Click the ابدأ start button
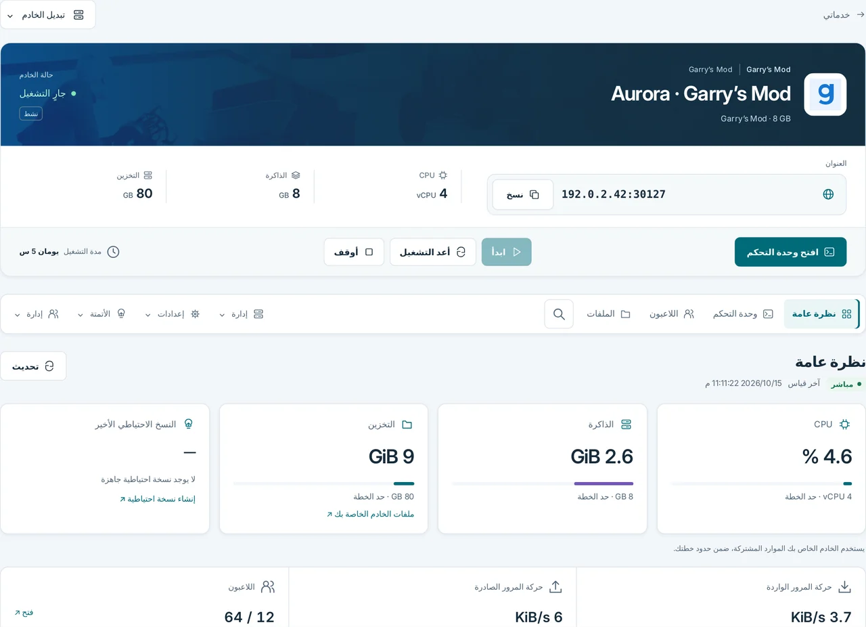866x627 pixels. pyautogui.click(x=506, y=252)
